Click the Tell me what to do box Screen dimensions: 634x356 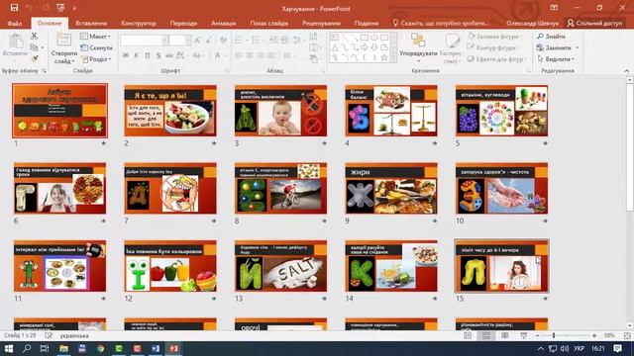click(440, 23)
